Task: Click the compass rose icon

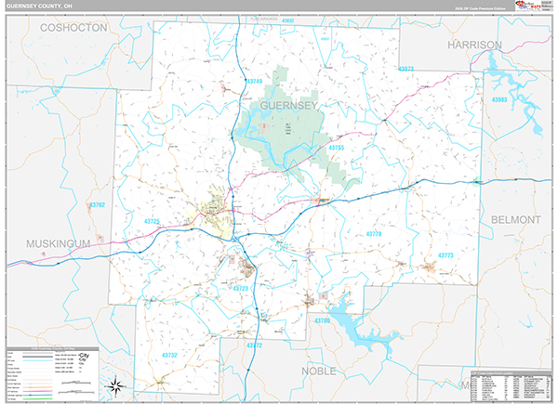Action: [115, 385]
